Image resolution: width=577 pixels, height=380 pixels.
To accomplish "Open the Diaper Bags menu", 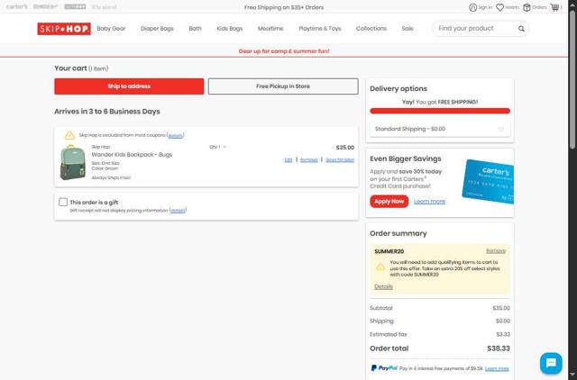I will (157, 28).
